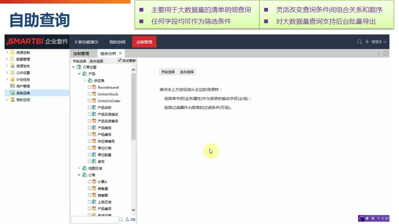Click the 产品名称 field icon

[x=94, y=107]
